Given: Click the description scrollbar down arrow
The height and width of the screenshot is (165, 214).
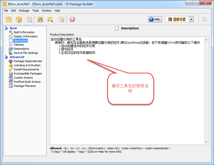Looking at the screenshot, I should (206, 142).
